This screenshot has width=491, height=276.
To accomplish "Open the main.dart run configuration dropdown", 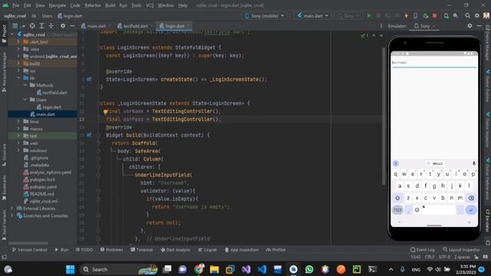I will tap(312, 15).
